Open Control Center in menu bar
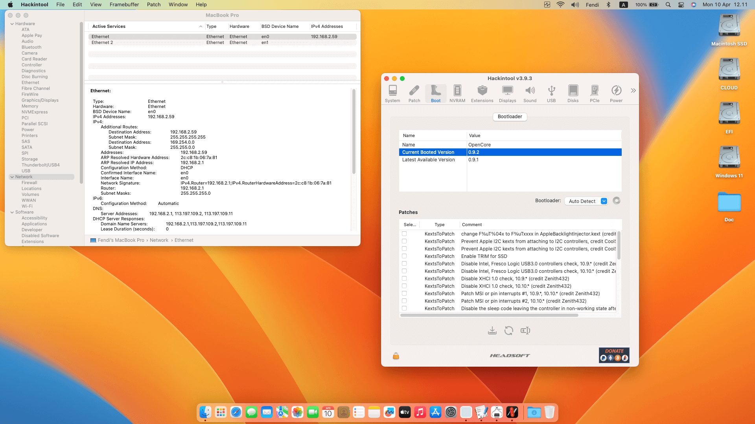This screenshot has width=755, height=424. point(681,5)
